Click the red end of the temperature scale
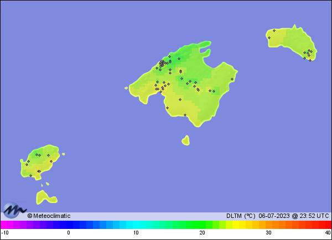Image resolution: width=332 pixels, height=240 pixels. [x=327, y=225]
